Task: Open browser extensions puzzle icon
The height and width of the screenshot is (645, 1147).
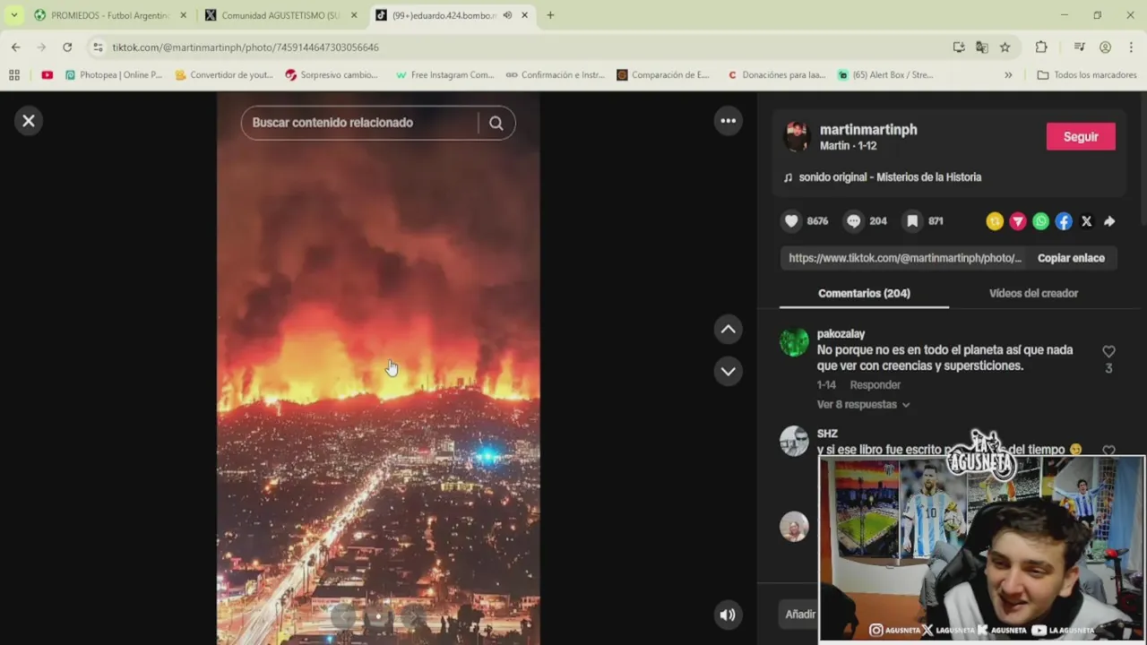Action: (x=1041, y=47)
